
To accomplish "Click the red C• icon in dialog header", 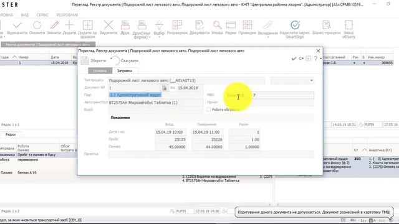I will (x=301, y=58).
